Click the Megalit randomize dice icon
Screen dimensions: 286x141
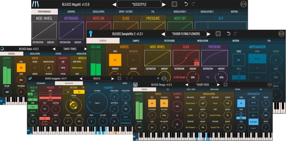pyautogui.click(x=174, y=4)
